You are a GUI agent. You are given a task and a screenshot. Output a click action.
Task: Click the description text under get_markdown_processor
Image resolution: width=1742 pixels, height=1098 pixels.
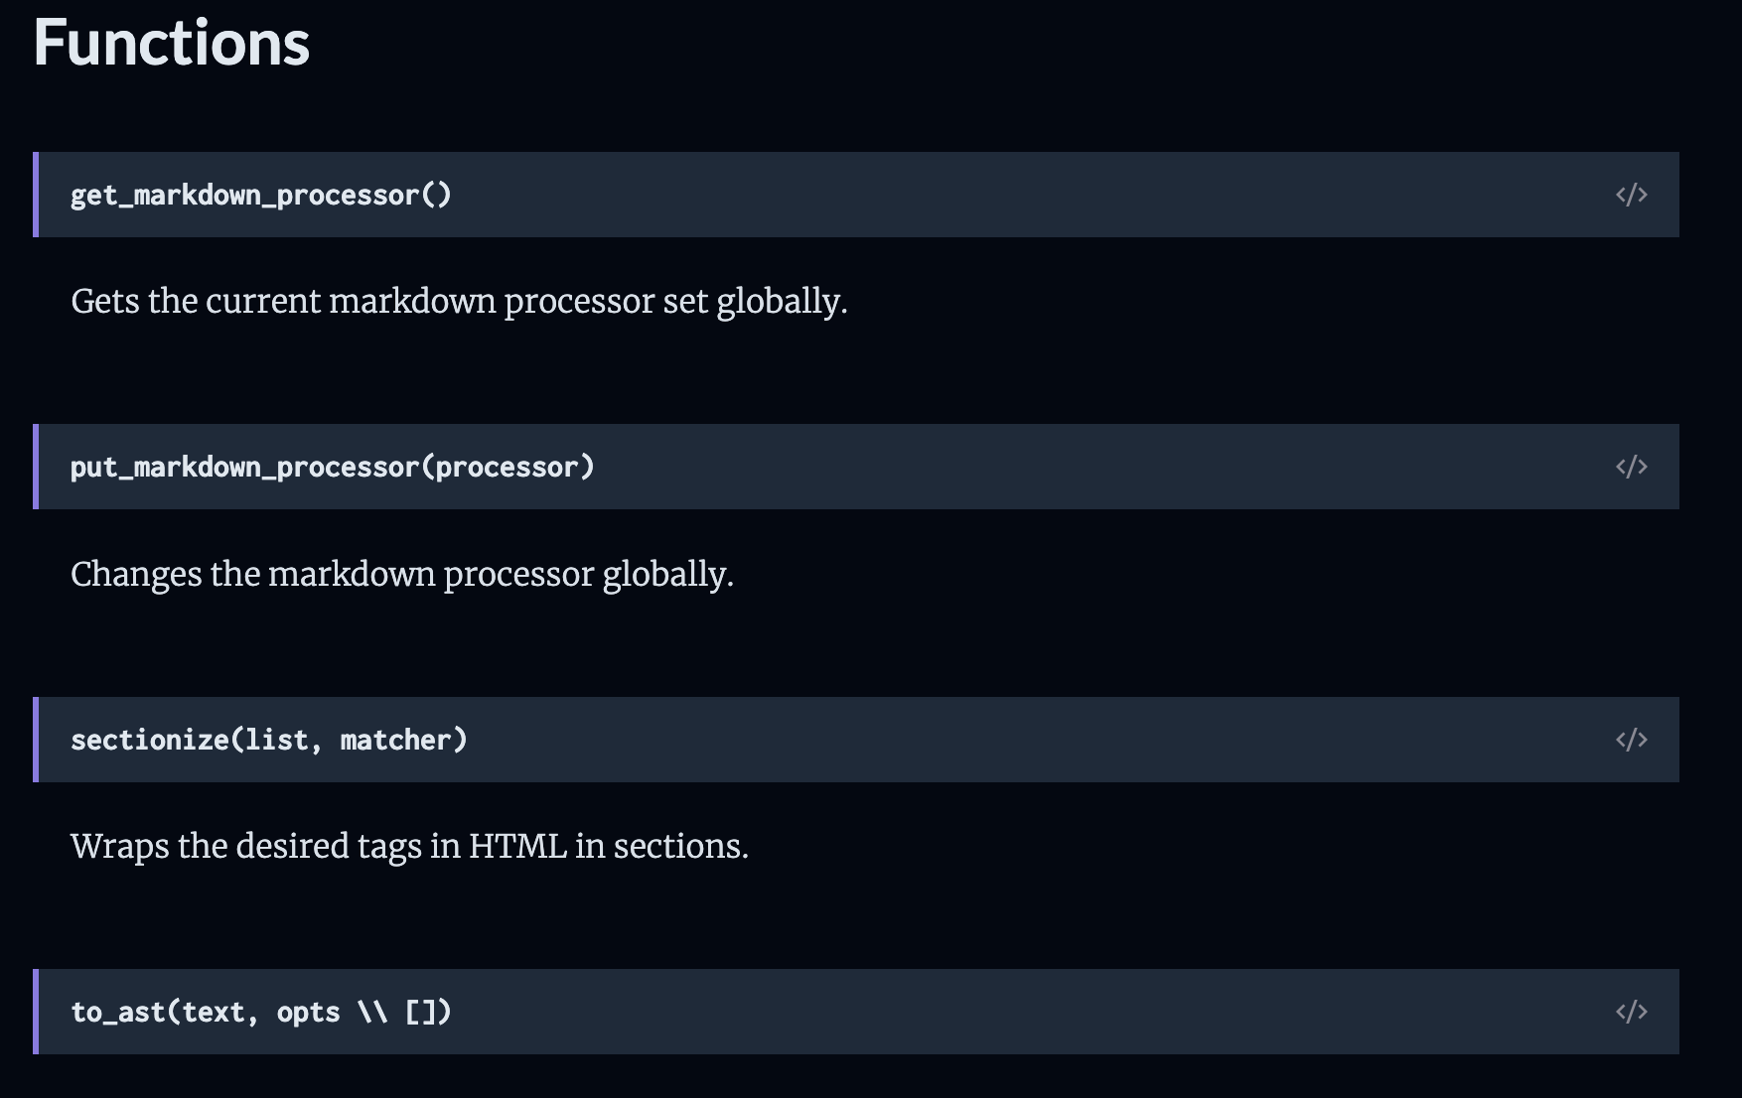click(459, 301)
